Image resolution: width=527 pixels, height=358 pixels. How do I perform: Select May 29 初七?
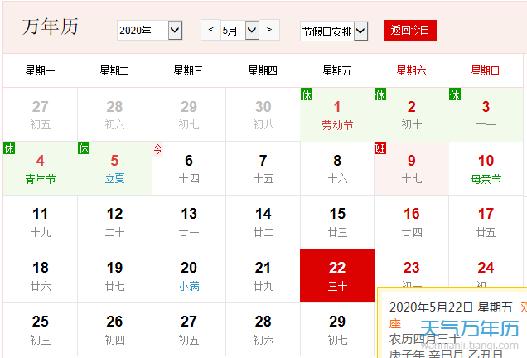(337, 330)
